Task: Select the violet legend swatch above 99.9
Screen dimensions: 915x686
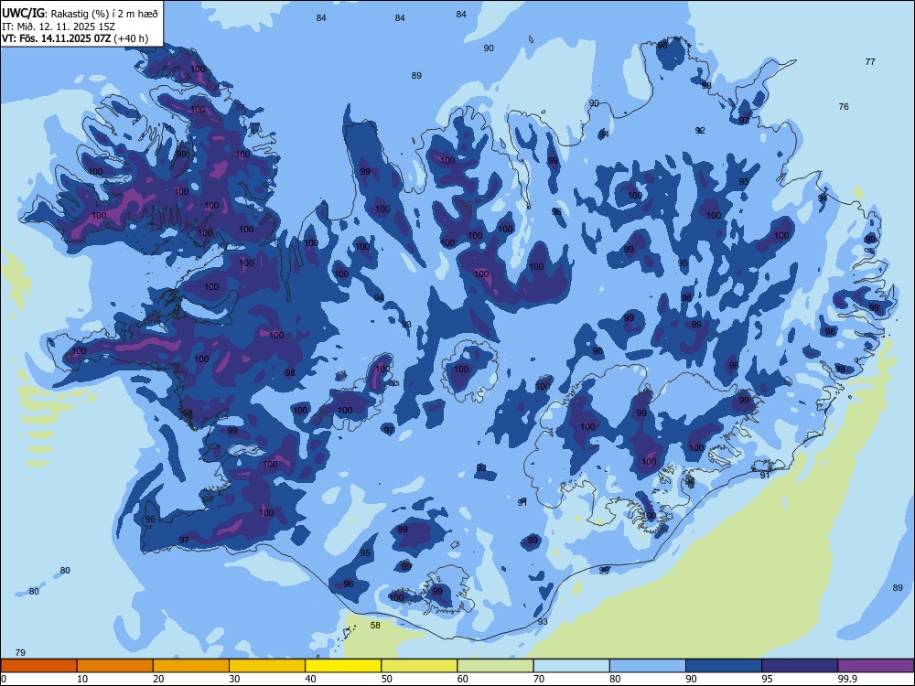Action: [876, 666]
